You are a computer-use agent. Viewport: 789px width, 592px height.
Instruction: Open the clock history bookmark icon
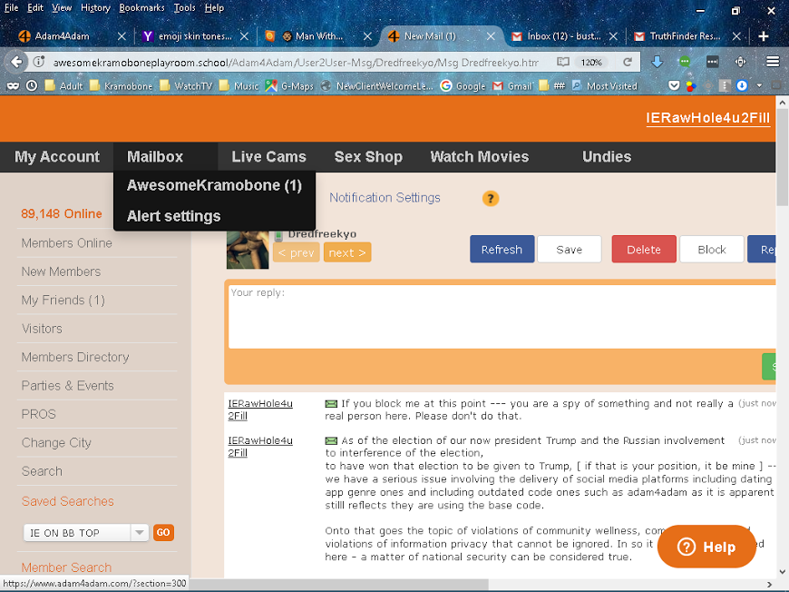click(32, 86)
